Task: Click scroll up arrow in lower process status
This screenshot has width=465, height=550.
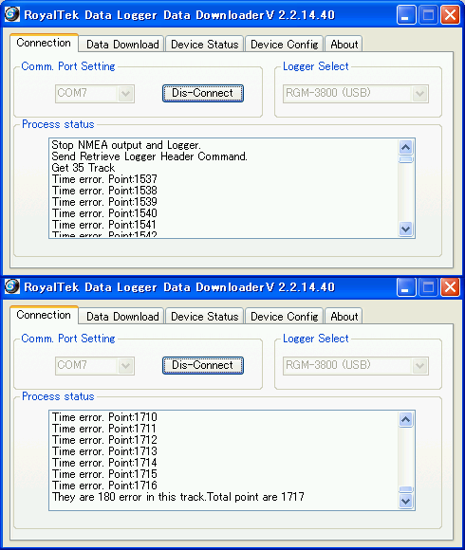Action: point(406,419)
